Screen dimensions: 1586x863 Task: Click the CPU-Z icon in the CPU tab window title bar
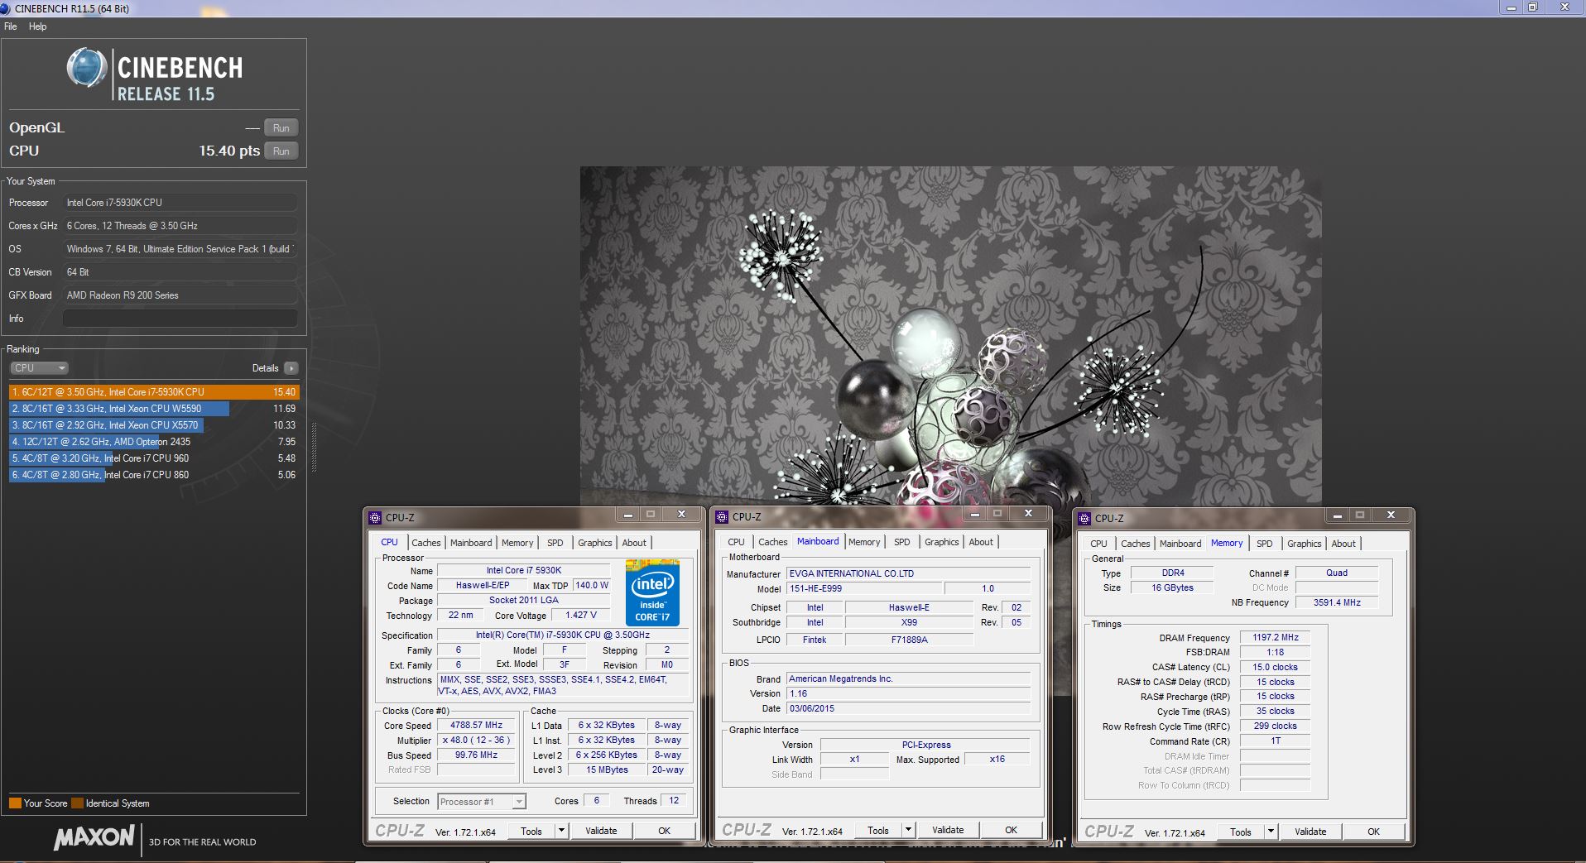pyautogui.click(x=375, y=518)
